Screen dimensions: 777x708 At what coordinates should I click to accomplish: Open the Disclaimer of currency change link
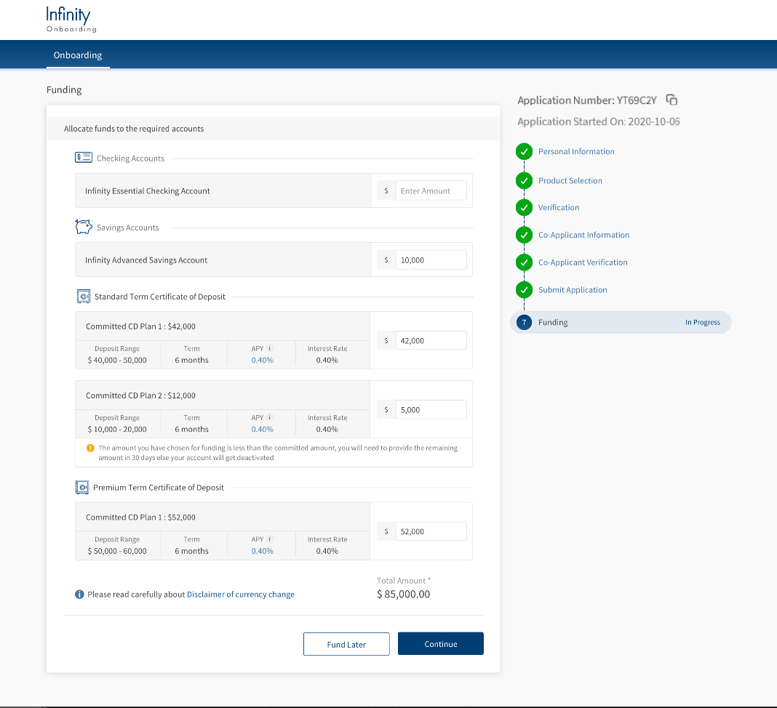[241, 595]
